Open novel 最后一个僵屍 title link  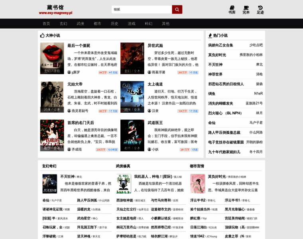pyautogui.click(x=79, y=46)
